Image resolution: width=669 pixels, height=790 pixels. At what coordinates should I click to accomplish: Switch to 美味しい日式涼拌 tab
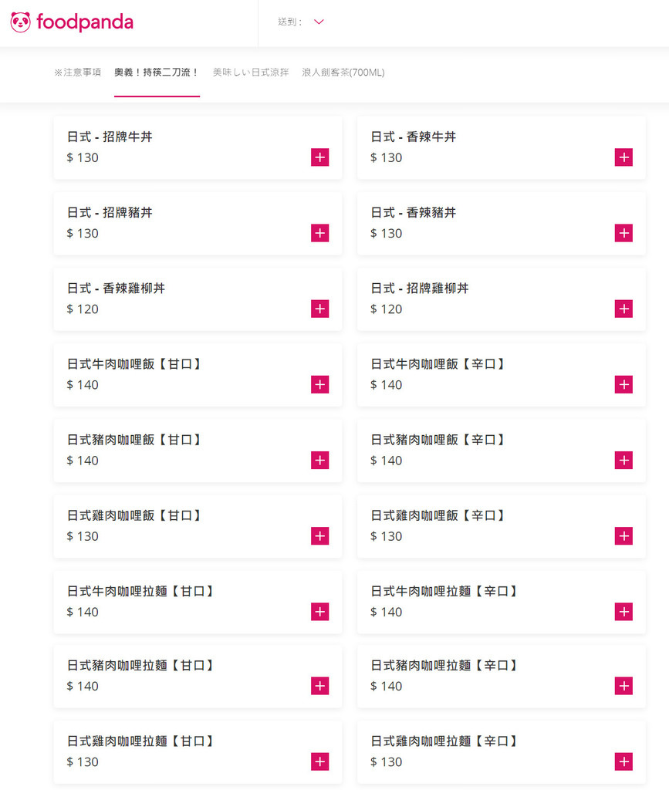251,73
